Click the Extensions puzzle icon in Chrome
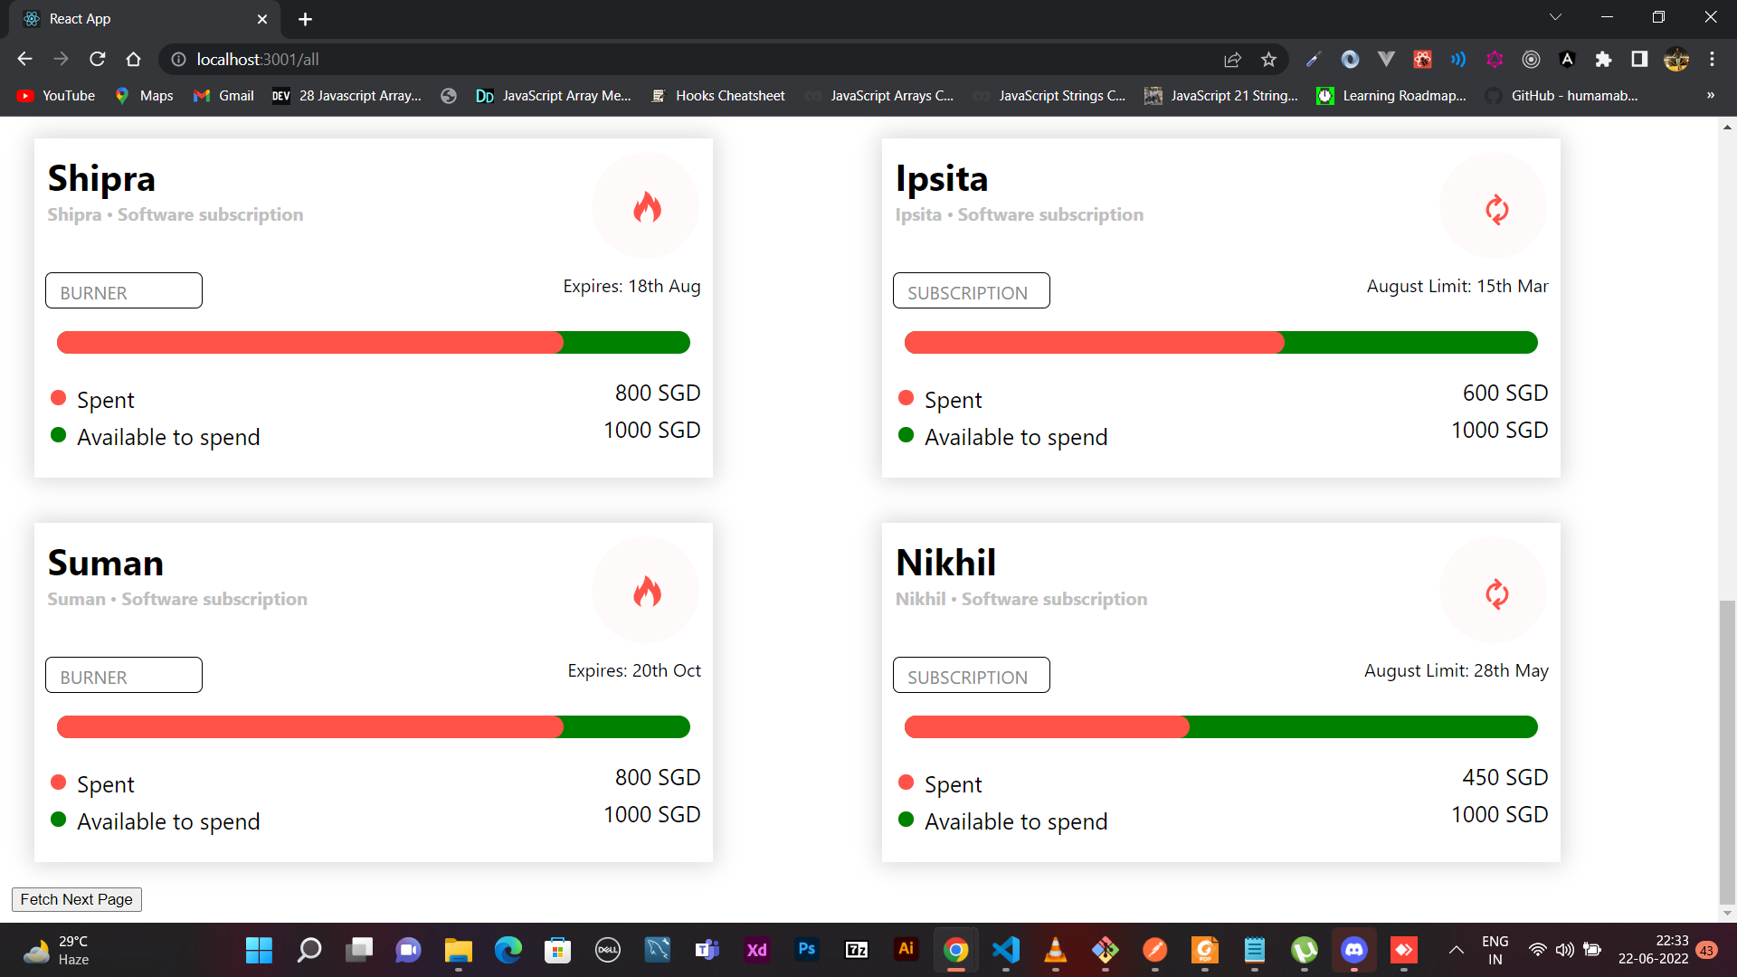Screen dimensions: 1737x977 (x=1603, y=59)
